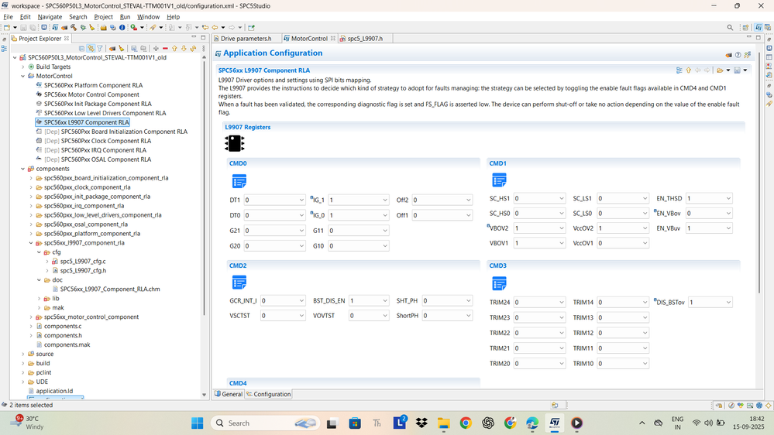Select SPC56xx_L9907_Component_RLA.chm file
The image size is (774, 435).
tap(109, 289)
